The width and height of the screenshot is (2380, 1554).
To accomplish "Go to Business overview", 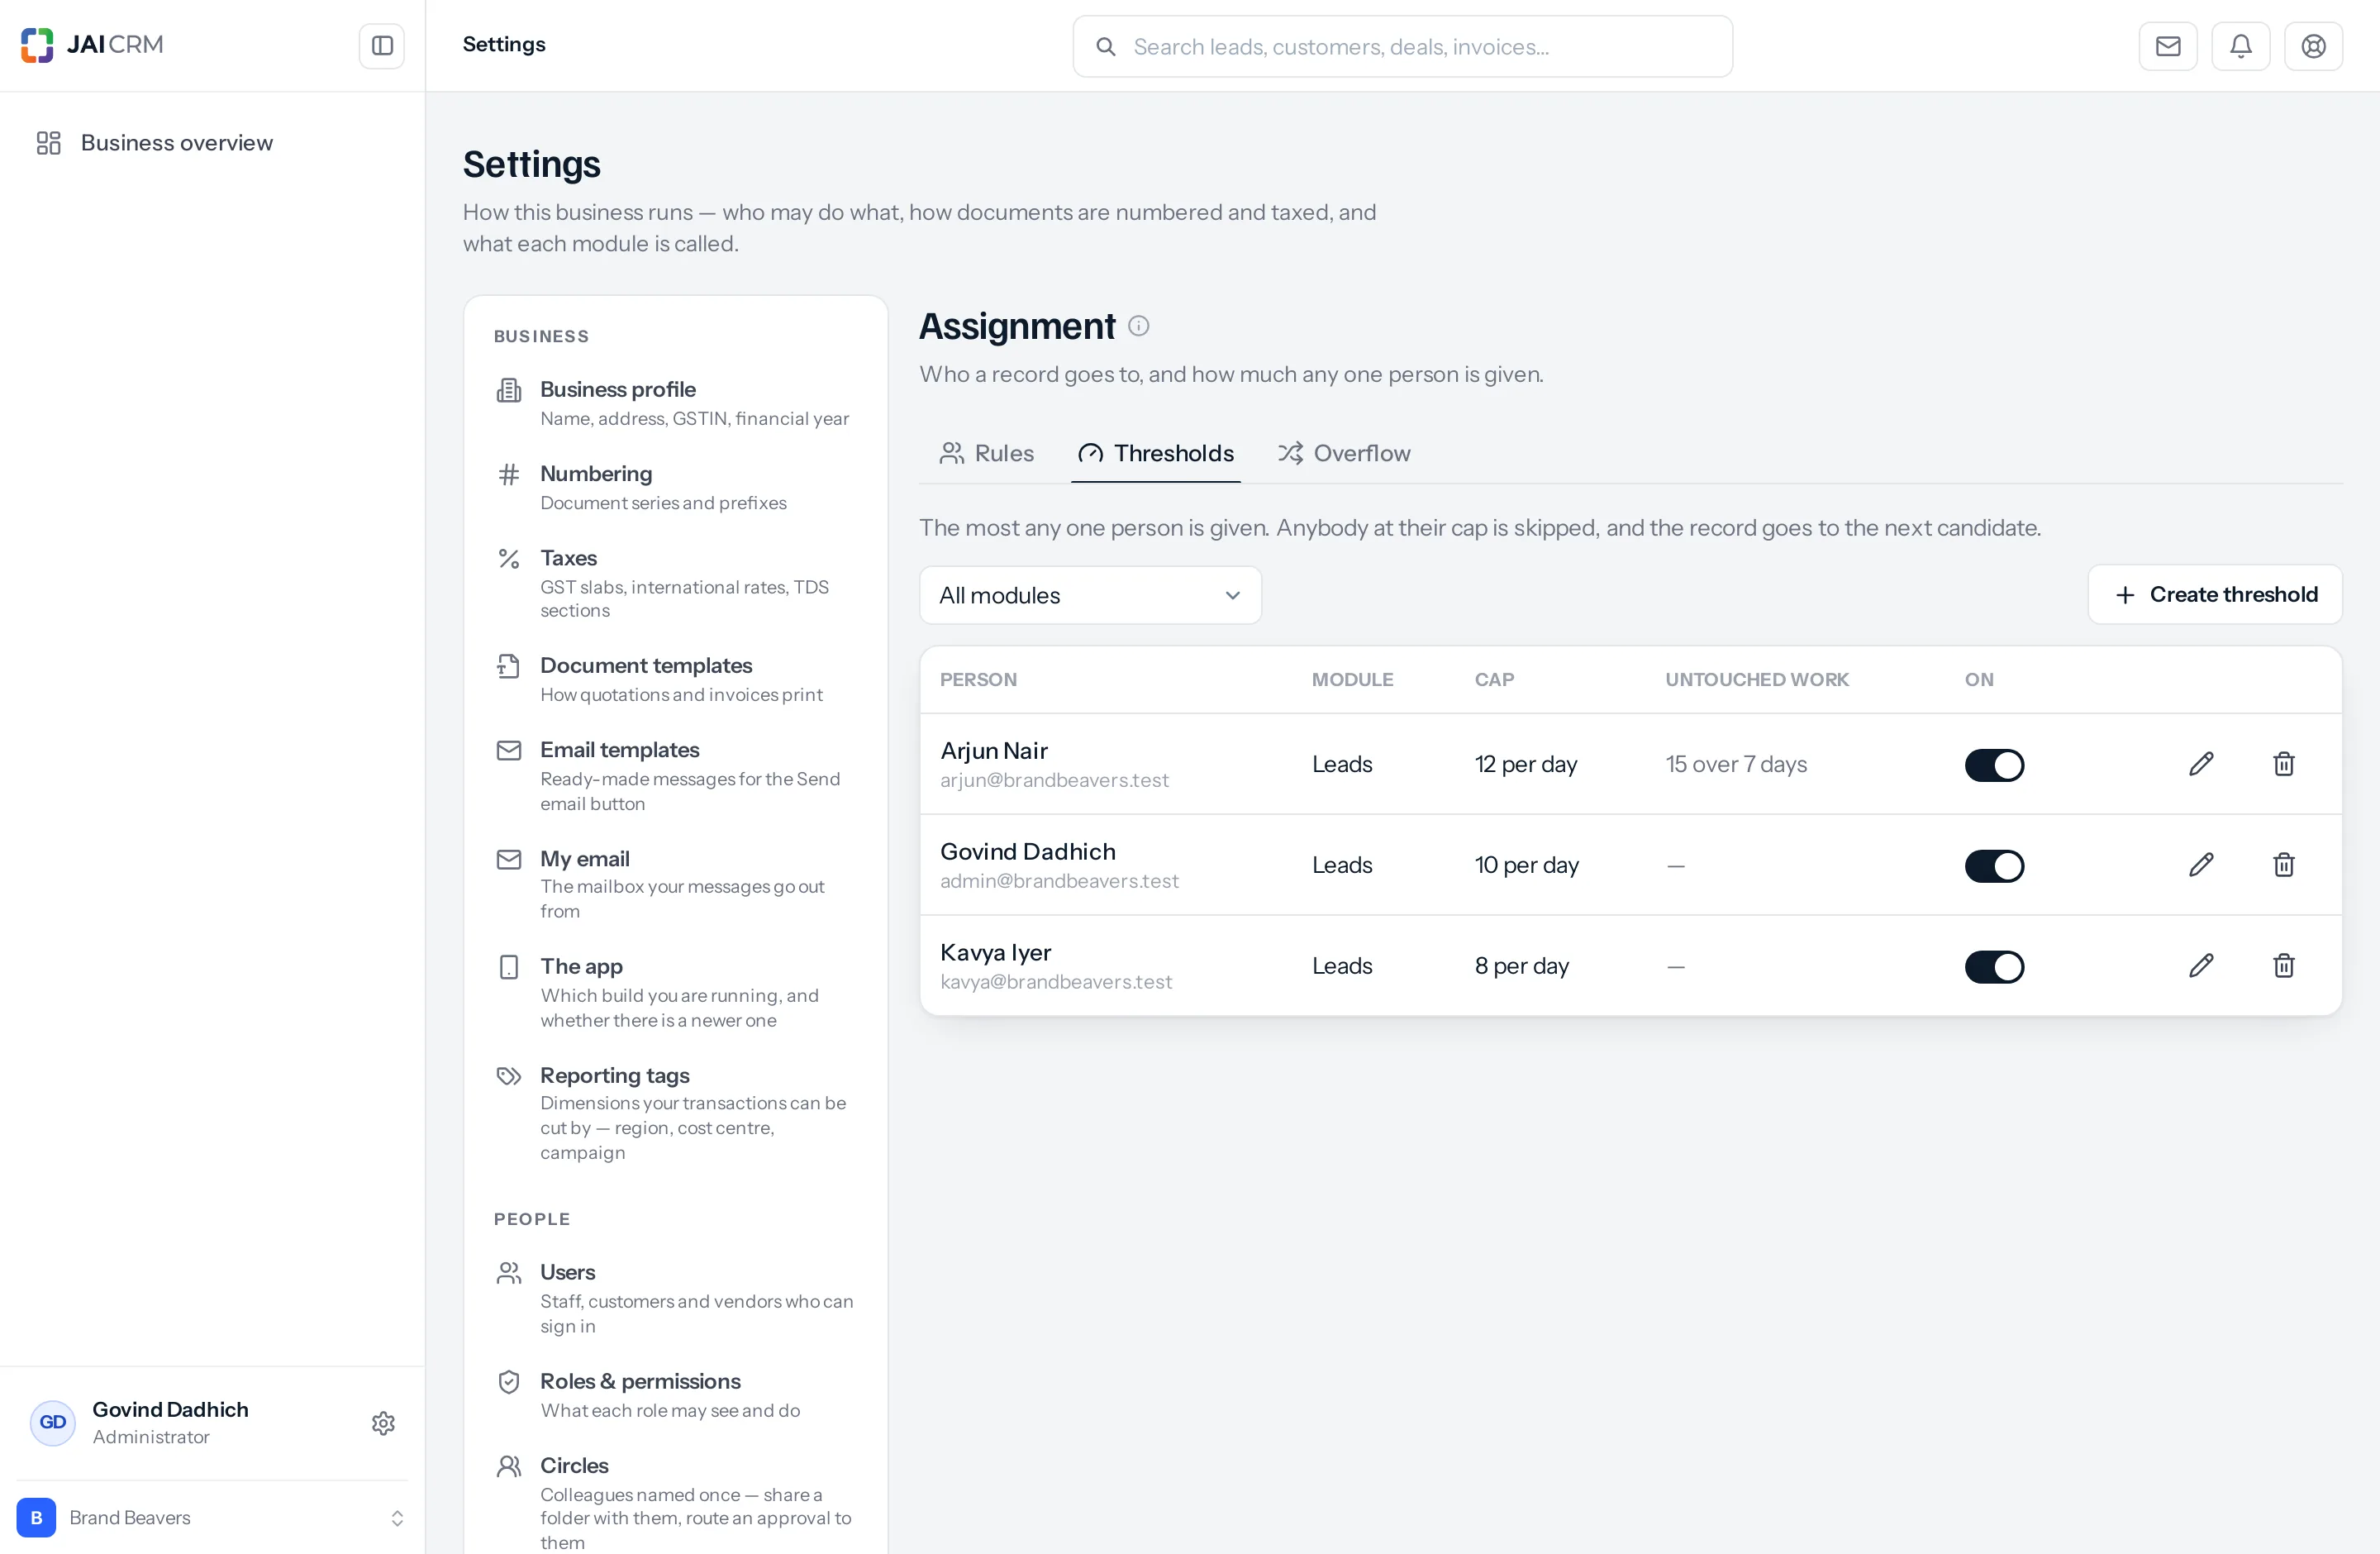I will (x=212, y=143).
